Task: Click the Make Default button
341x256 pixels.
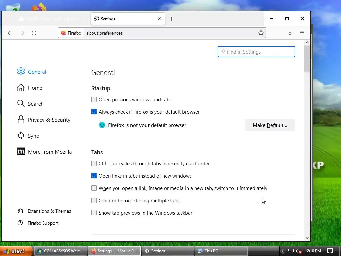Action: pyautogui.click(x=270, y=125)
